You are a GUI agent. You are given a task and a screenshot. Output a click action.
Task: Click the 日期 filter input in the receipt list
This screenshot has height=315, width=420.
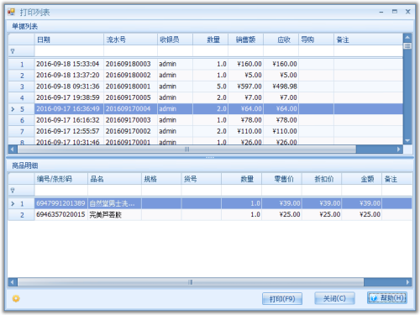click(69, 51)
